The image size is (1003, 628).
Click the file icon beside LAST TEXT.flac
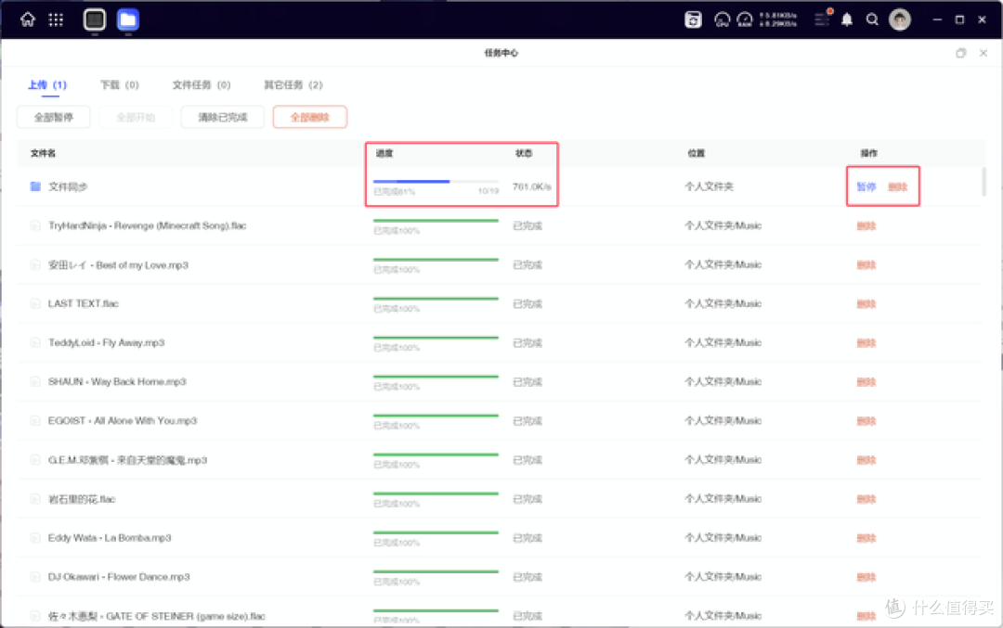point(36,303)
